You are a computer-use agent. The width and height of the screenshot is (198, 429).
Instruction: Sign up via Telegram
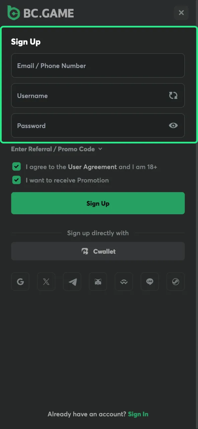pos(72,282)
